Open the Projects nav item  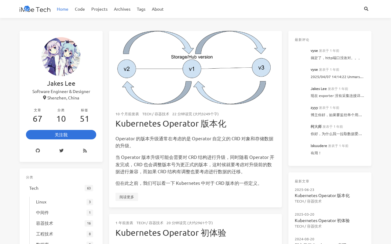tap(99, 9)
